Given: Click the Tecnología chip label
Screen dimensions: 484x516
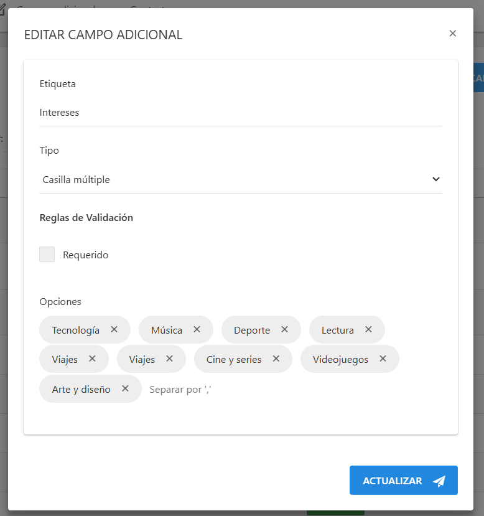Looking at the screenshot, I should tap(76, 330).
